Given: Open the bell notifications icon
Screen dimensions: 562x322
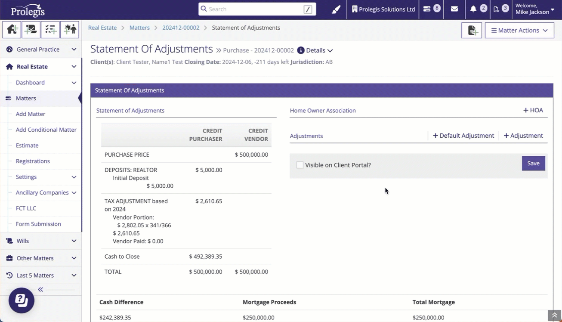Looking at the screenshot, I should [x=473, y=9].
